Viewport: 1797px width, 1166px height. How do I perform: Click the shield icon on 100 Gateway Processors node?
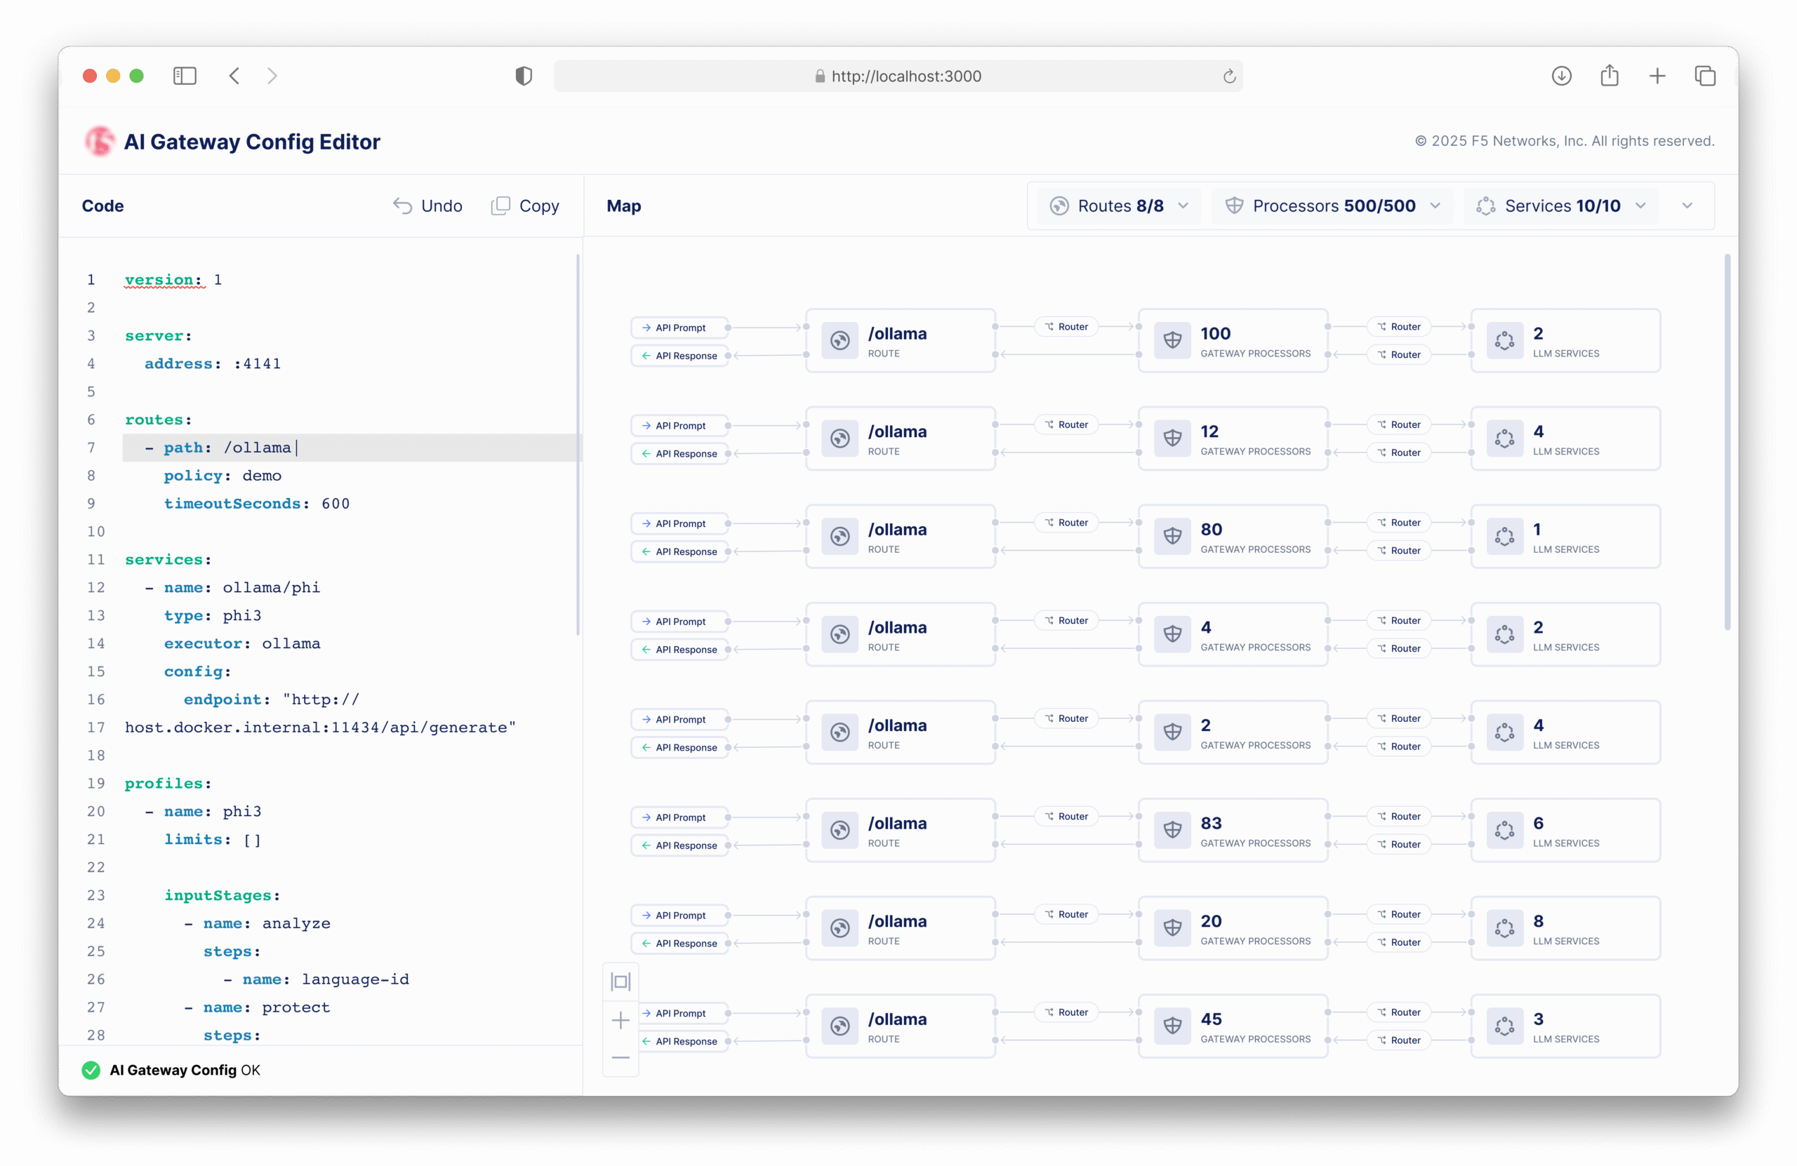(x=1172, y=340)
